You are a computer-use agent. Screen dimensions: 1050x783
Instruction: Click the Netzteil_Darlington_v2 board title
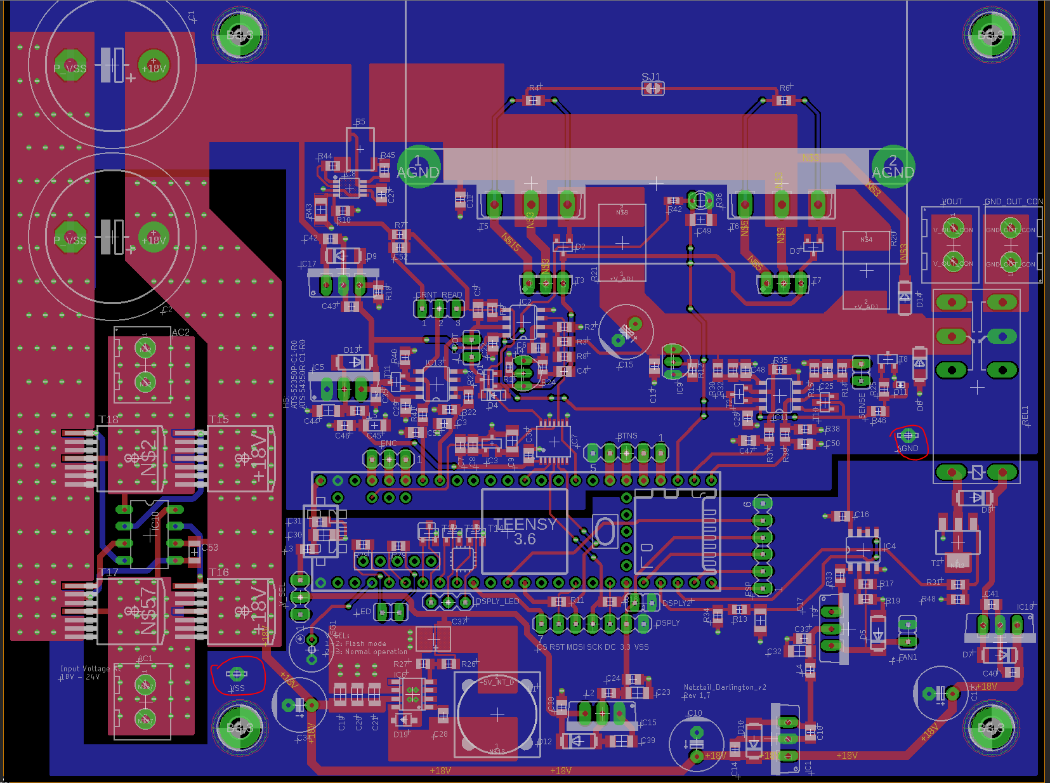point(725,687)
